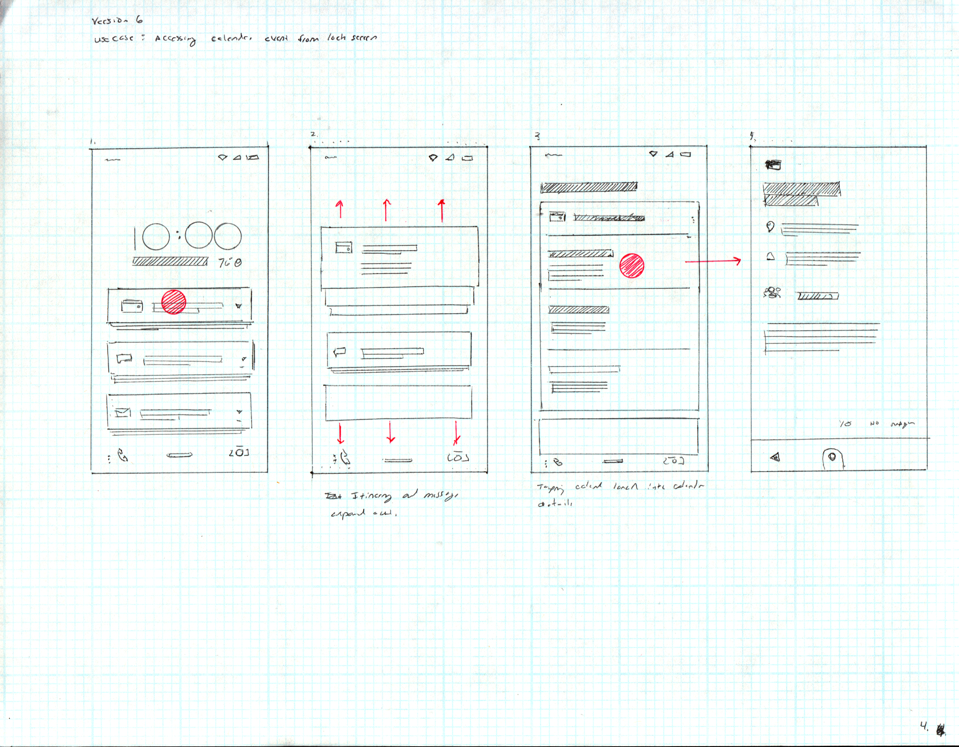Tap the home pill handle in screen 3
Image resolution: width=959 pixels, height=747 pixels.
(x=614, y=461)
